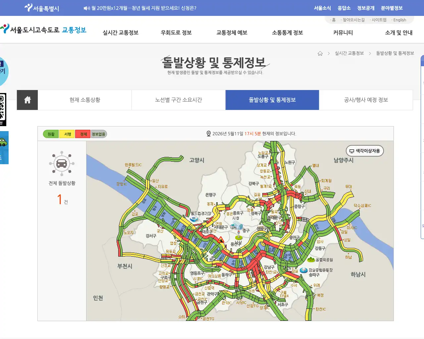Click 금천TG point on map

208,319
